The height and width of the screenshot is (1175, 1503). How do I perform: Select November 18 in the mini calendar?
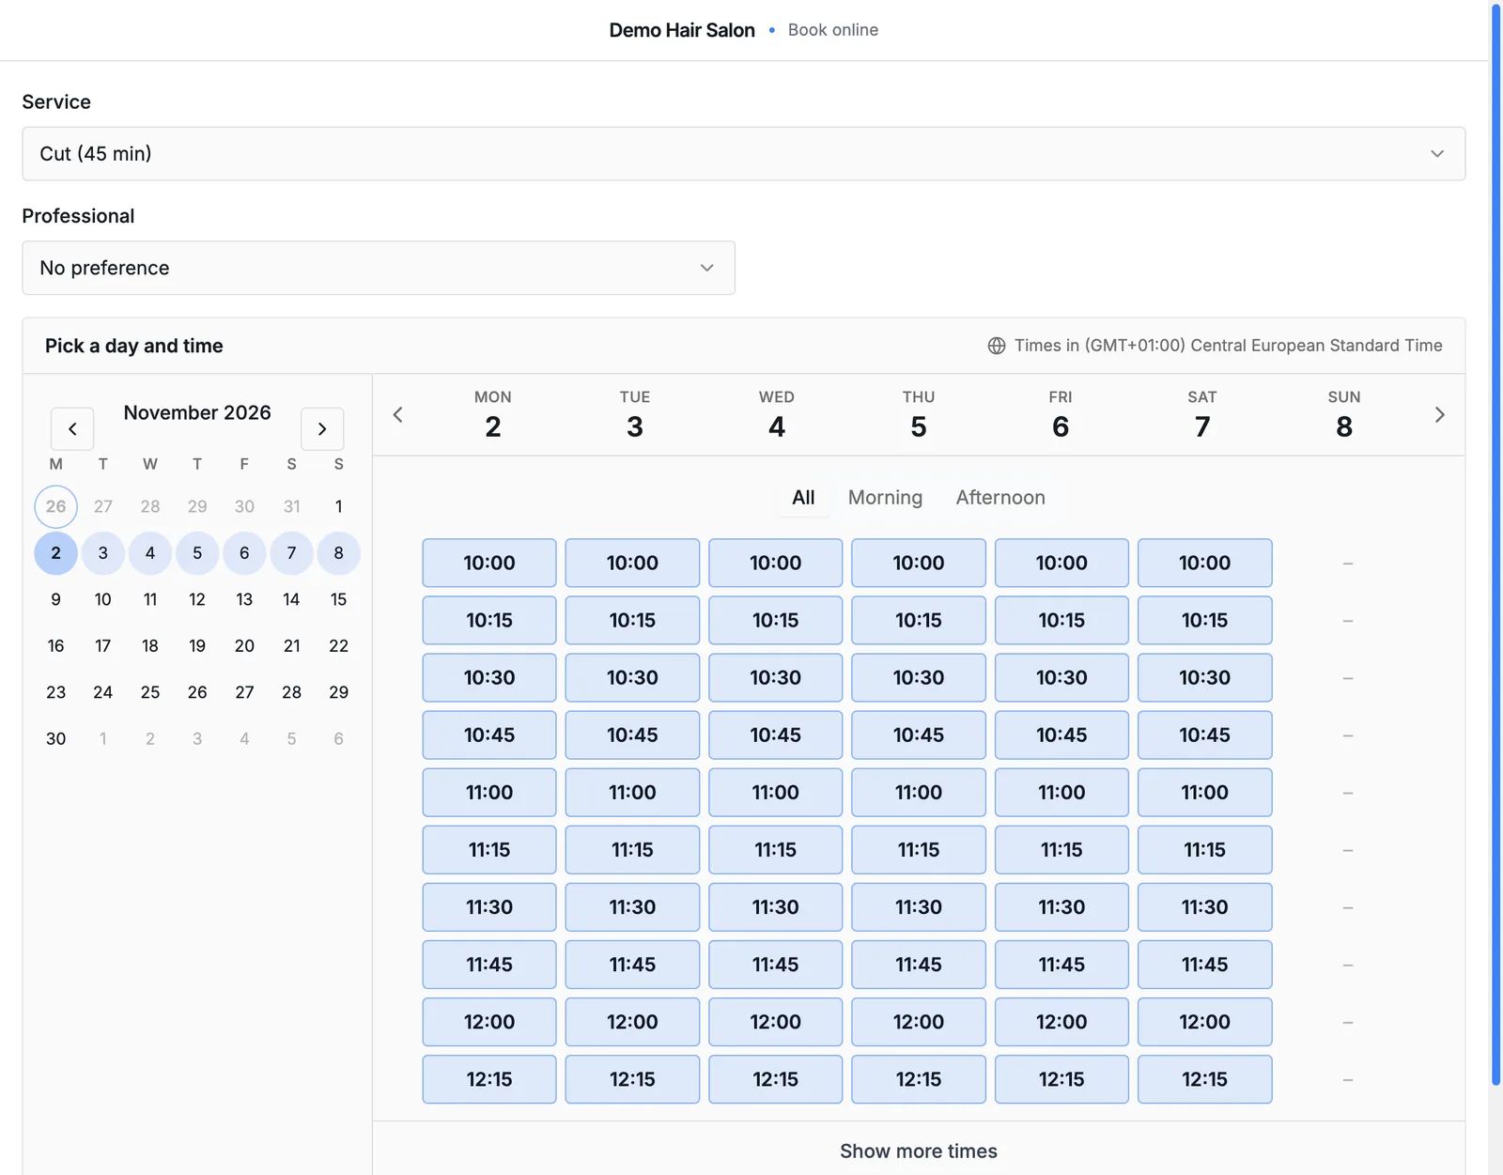150,646
